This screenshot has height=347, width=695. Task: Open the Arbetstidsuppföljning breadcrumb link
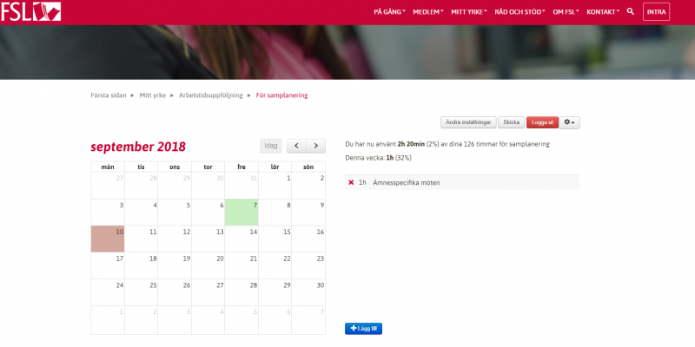coord(212,95)
